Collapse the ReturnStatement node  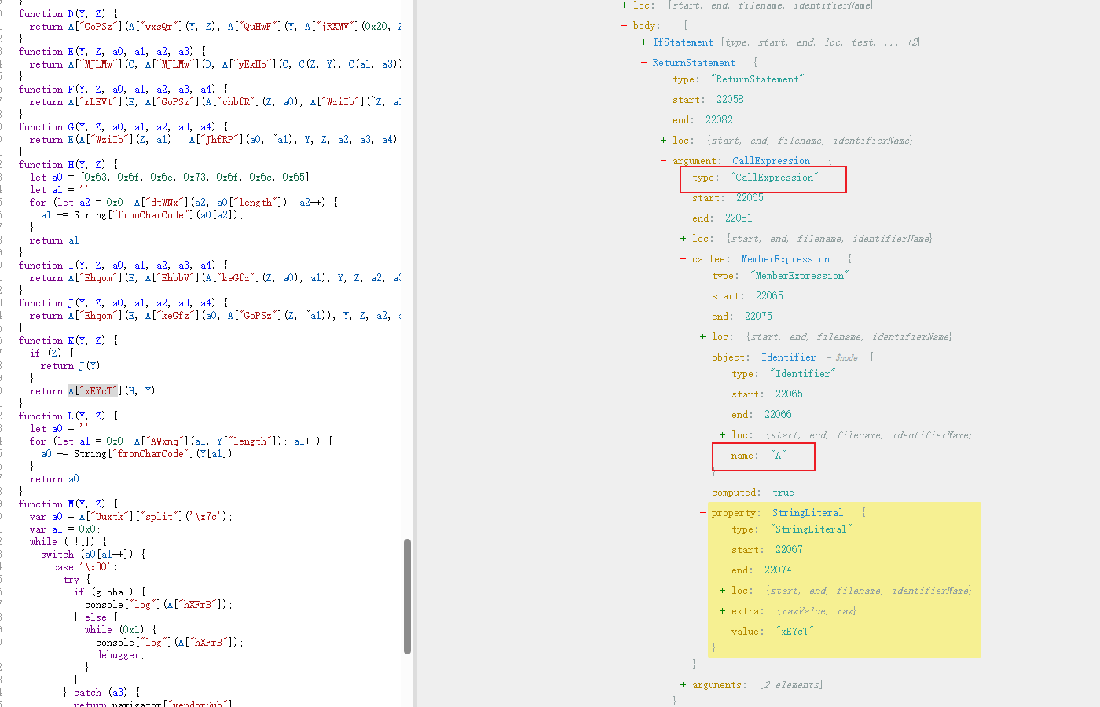click(x=643, y=63)
